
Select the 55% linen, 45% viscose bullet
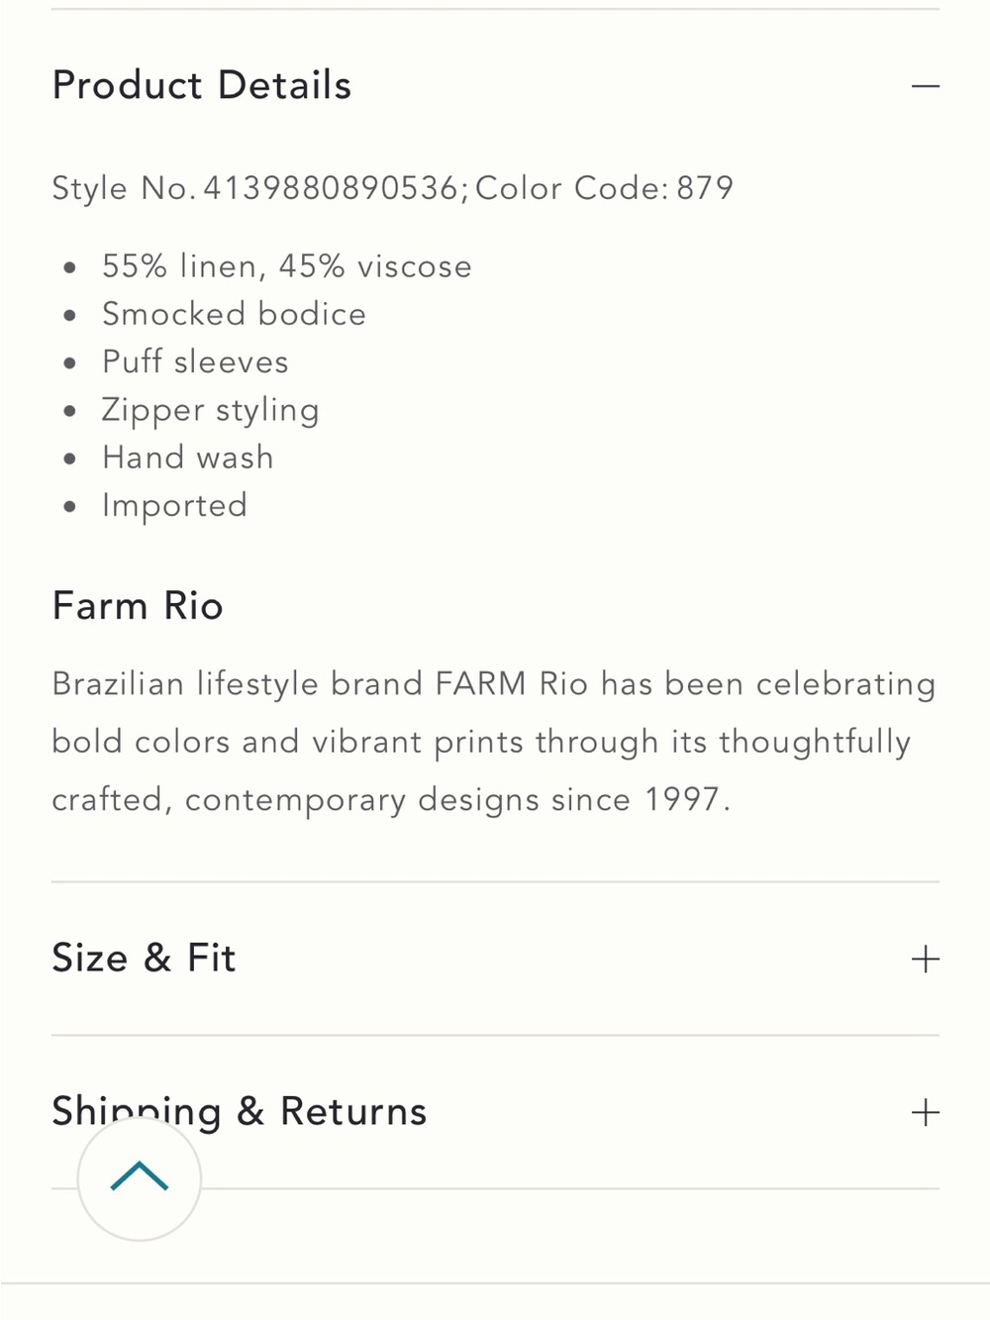tap(287, 266)
